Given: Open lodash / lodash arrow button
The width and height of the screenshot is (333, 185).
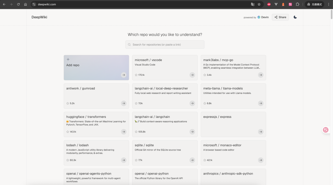Looking at the screenshot, I should coord(124,160).
